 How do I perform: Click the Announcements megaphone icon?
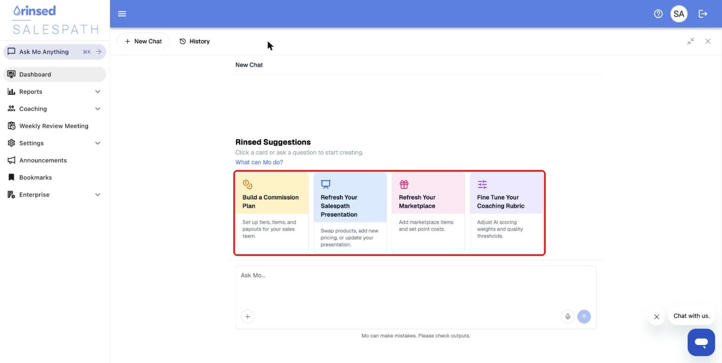click(12, 160)
